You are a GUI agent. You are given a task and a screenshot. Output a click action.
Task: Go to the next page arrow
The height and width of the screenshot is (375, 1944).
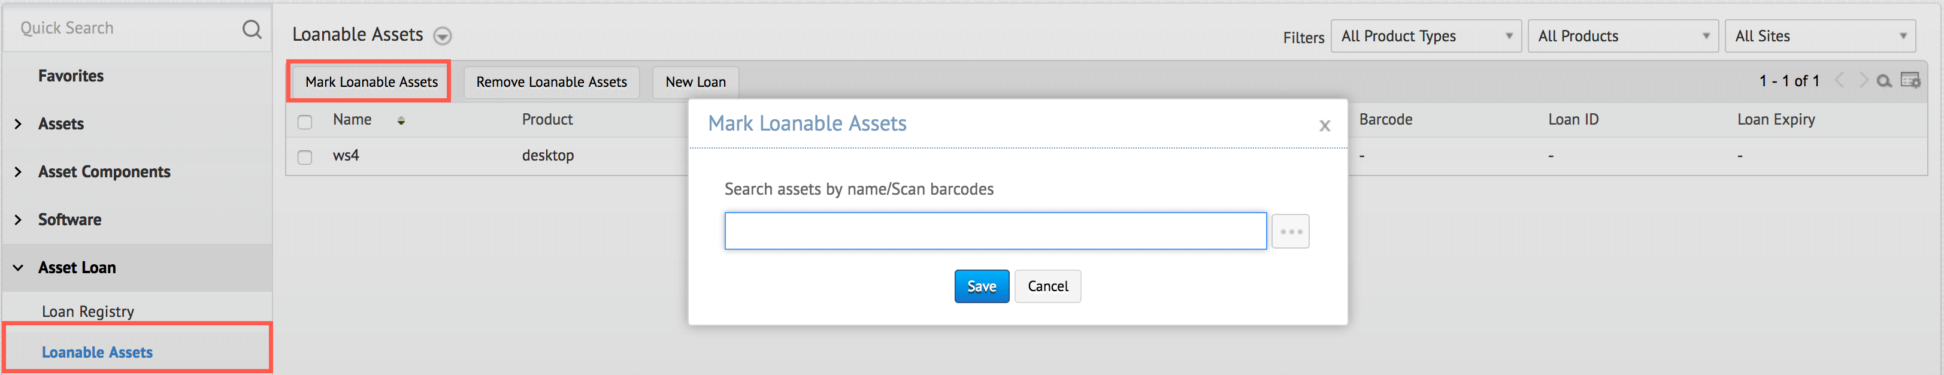pyautogui.click(x=1863, y=81)
